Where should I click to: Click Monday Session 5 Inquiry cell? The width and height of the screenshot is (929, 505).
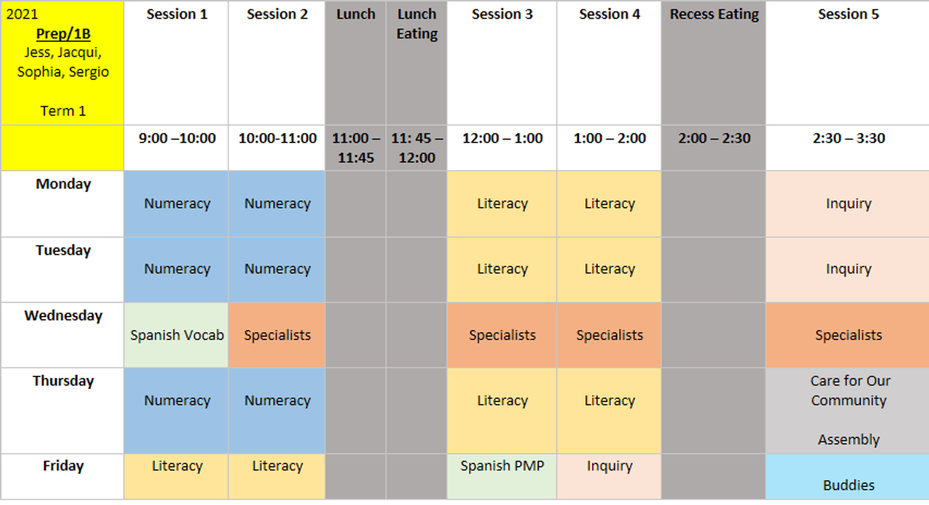click(x=848, y=204)
